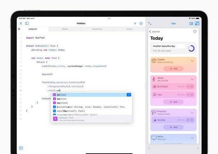
Task: Add a new item with the plus icon
Action: pyautogui.click(x=135, y=24)
